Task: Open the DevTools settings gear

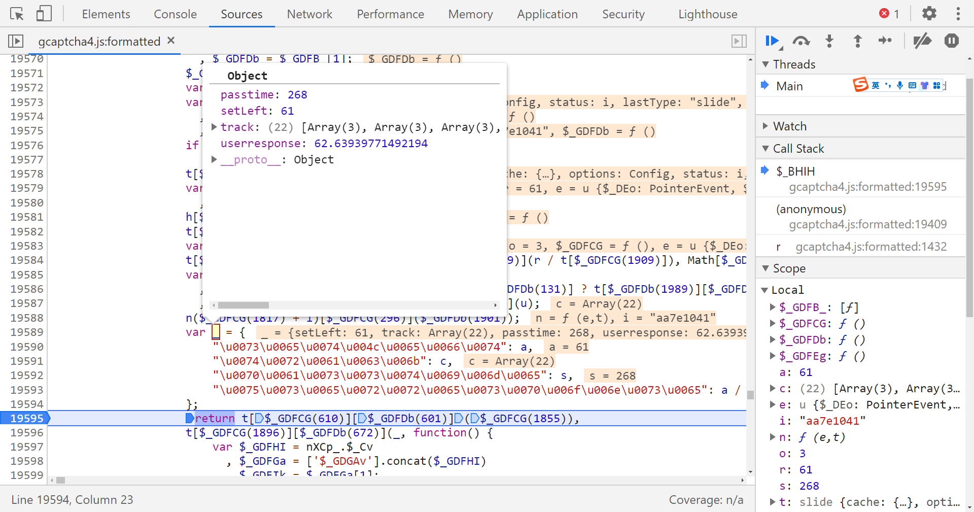Action: pos(929,14)
